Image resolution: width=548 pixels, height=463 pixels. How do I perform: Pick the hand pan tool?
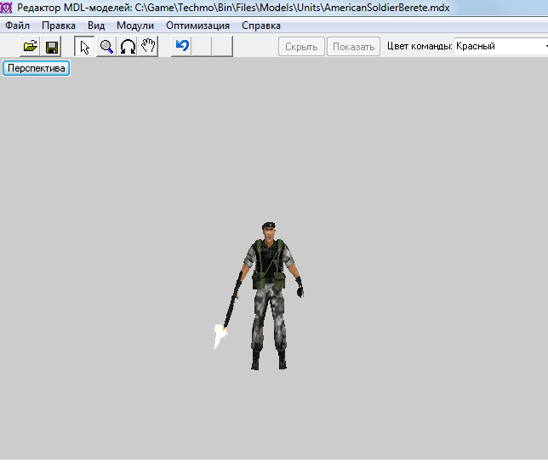tap(149, 47)
